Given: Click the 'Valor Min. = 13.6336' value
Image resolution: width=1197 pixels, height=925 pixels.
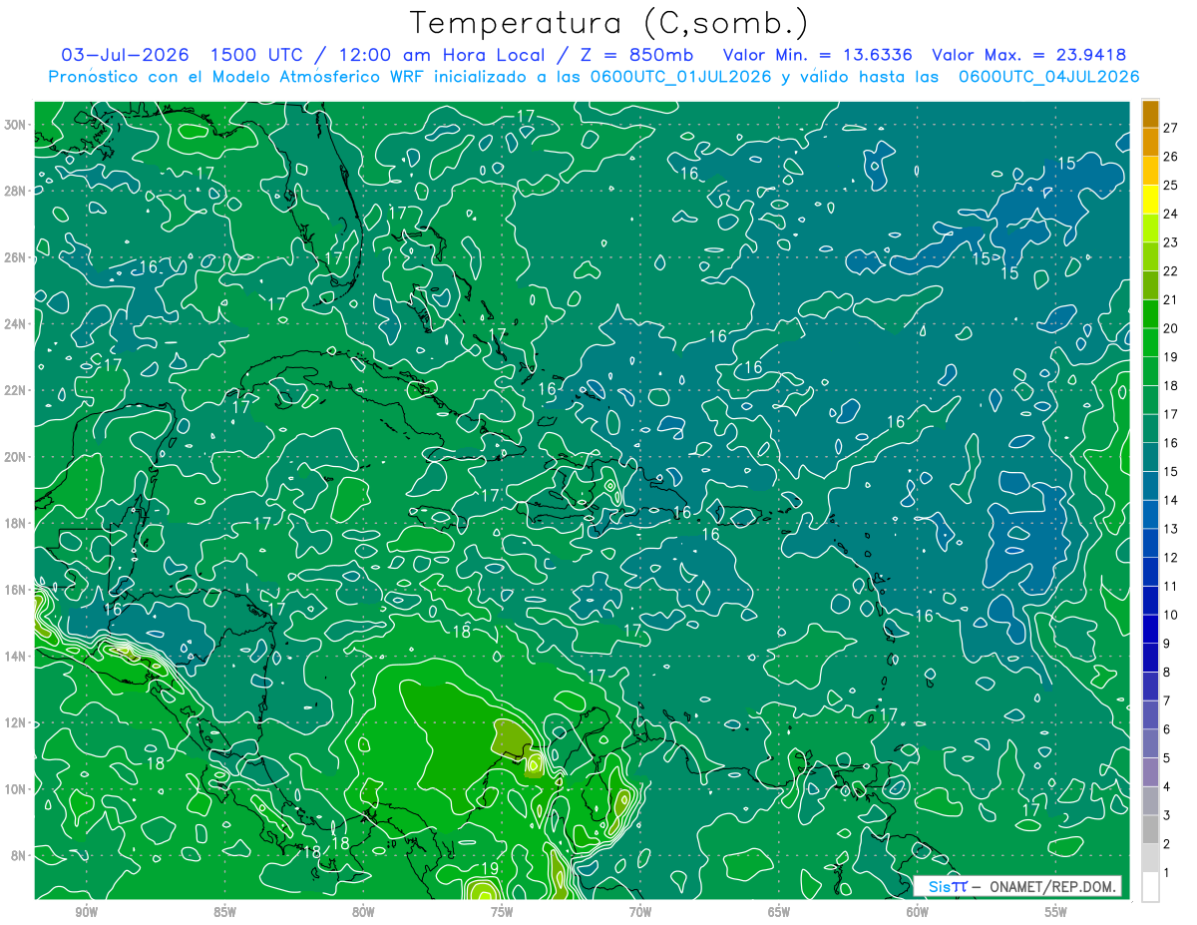Looking at the screenshot, I should [818, 55].
